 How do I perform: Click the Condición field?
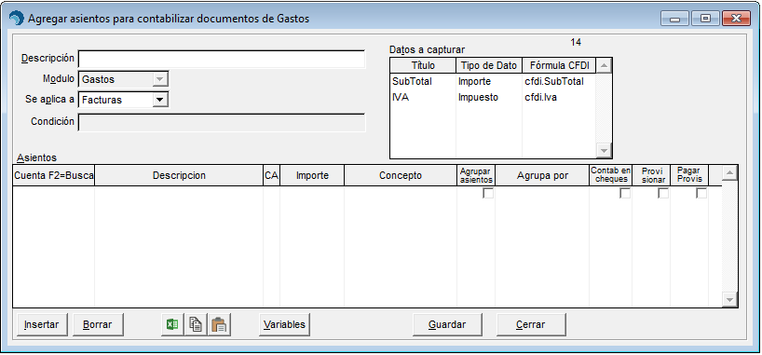click(x=222, y=123)
